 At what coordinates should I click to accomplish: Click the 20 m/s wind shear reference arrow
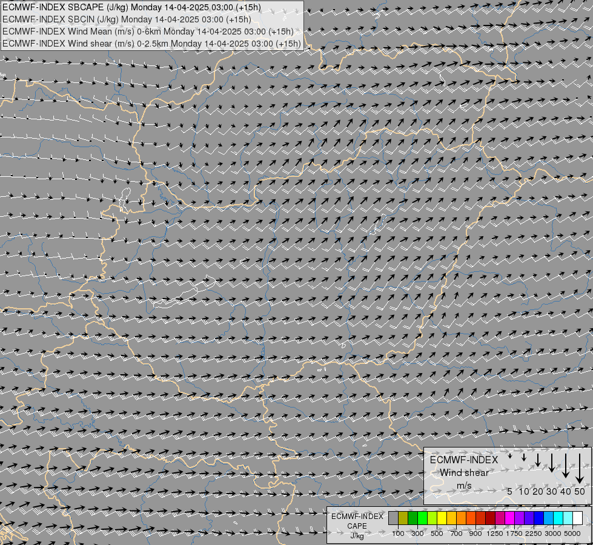pos(538,460)
